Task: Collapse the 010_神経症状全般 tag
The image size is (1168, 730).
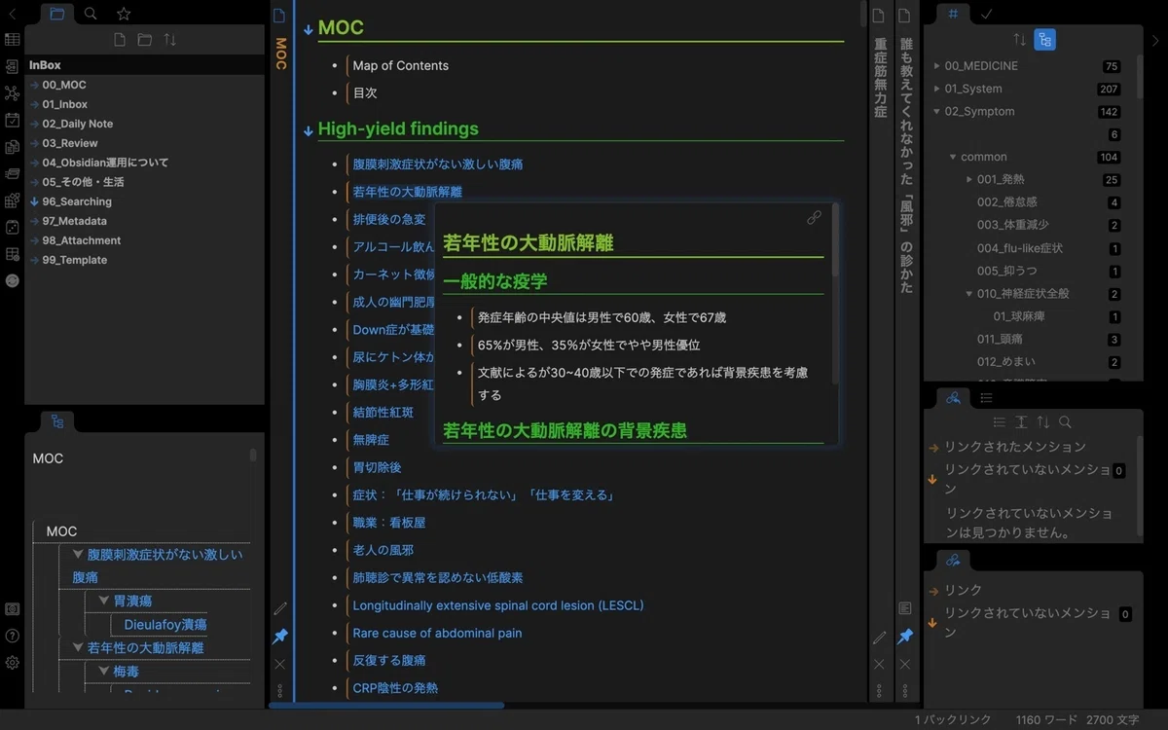Action: pyautogui.click(x=969, y=294)
